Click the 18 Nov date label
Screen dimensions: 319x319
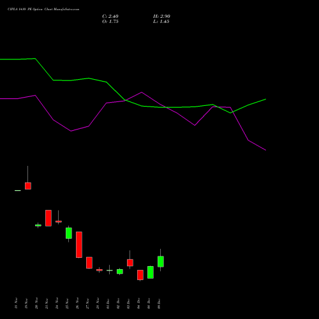[16, 303]
